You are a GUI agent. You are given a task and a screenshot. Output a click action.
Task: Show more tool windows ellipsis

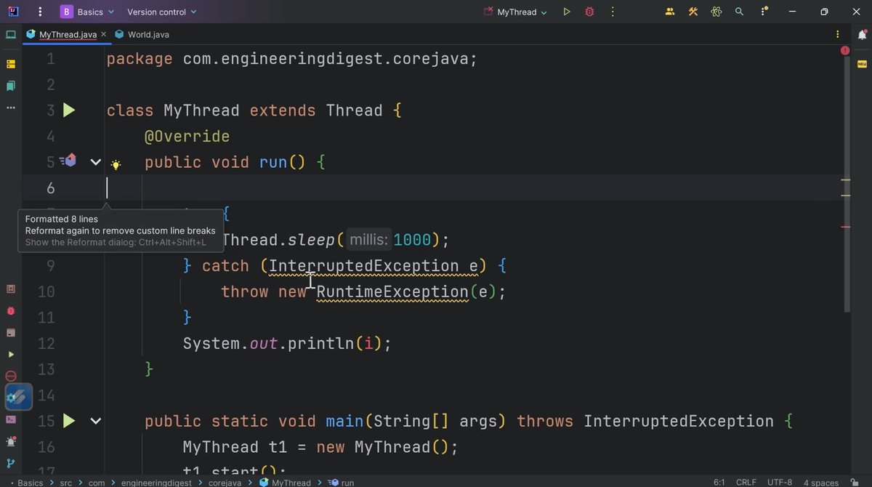click(x=11, y=108)
